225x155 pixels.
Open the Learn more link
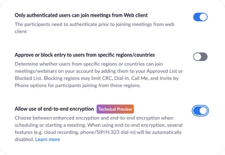click(48, 139)
